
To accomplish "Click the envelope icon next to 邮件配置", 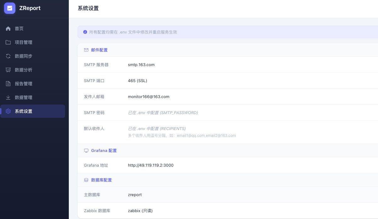I will (86, 50).
